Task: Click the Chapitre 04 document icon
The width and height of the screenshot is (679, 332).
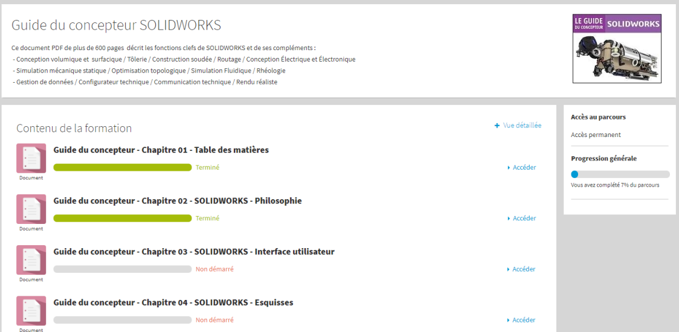Action: pos(31,311)
